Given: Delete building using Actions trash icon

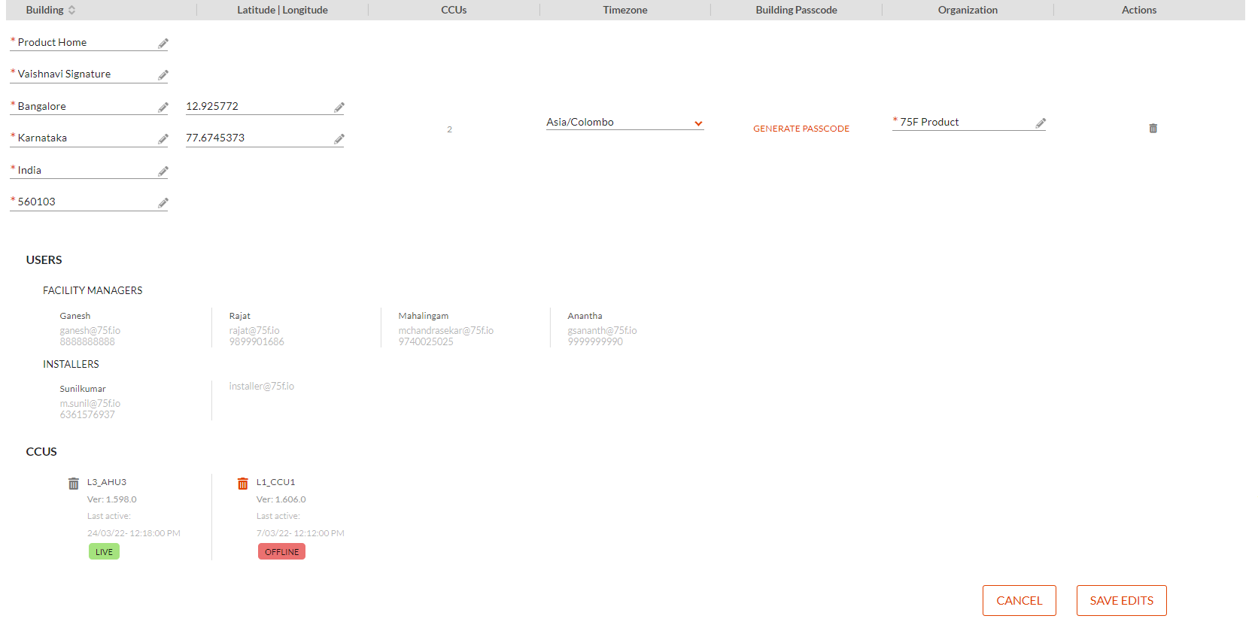Looking at the screenshot, I should coord(1153,129).
